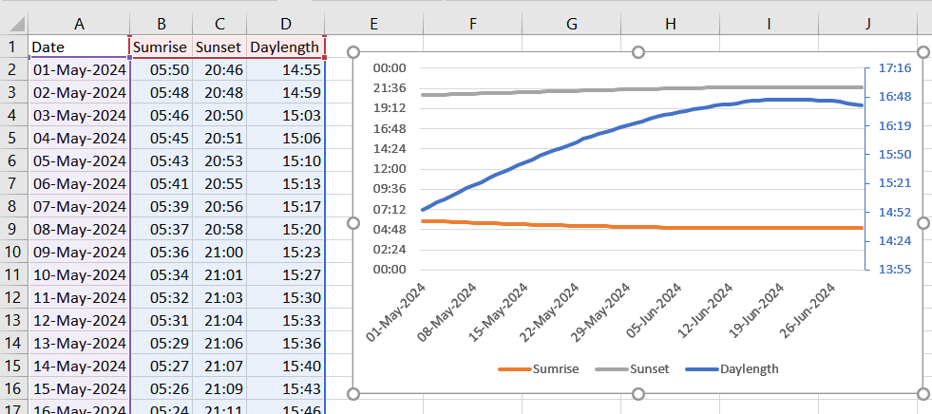The height and width of the screenshot is (414, 932).
Task: Select column A header
Action: 79,24
